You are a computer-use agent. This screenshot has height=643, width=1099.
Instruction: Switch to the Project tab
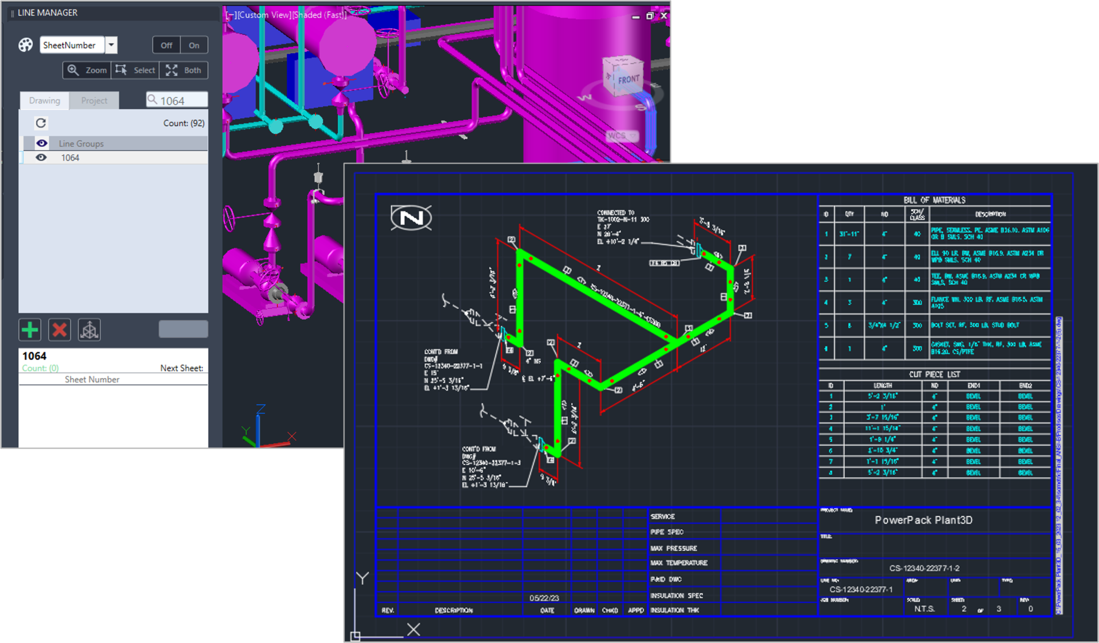point(94,101)
